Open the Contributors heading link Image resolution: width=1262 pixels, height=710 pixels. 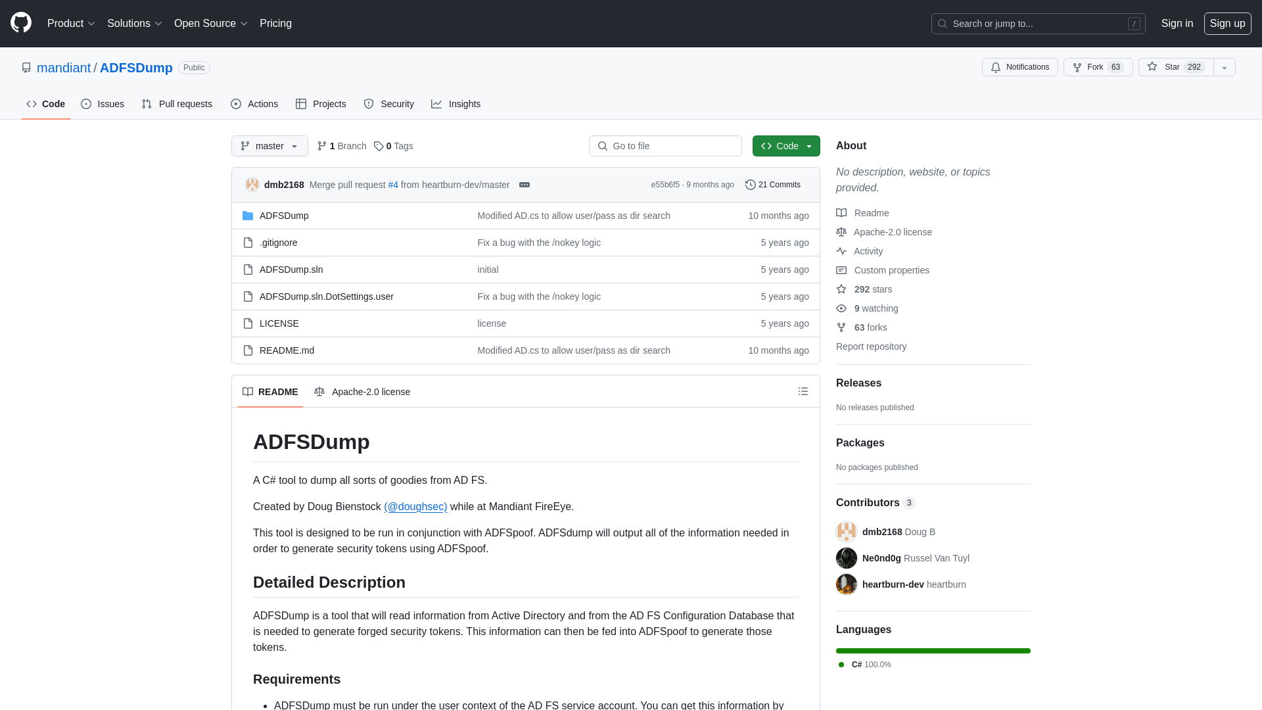click(876, 503)
